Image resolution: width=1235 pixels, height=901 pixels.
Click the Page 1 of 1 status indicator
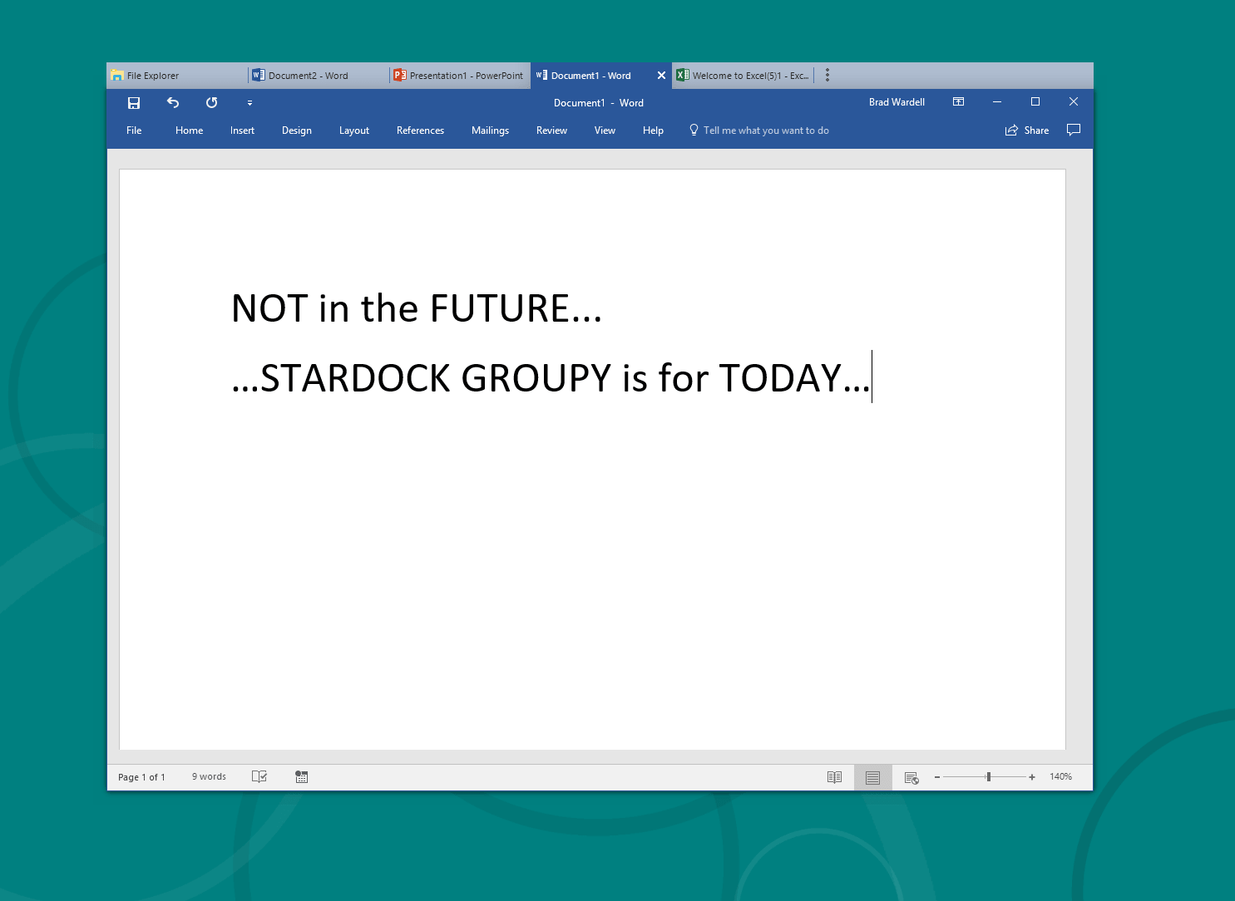pos(141,777)
